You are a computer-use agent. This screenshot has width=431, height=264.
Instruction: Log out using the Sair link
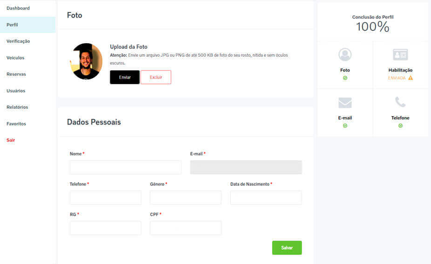(11, 140)
